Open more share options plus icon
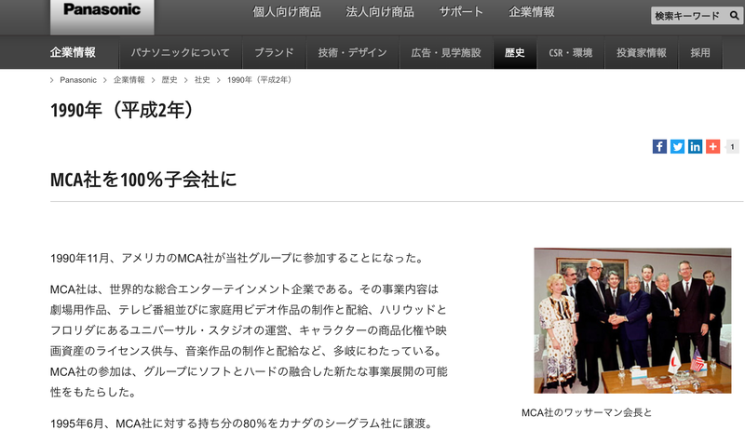Viewport: 745px width, 430px height. pos(713,147)
